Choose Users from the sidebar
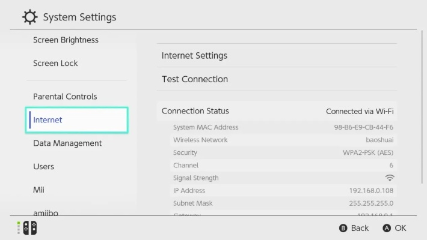 pos(44,167)
